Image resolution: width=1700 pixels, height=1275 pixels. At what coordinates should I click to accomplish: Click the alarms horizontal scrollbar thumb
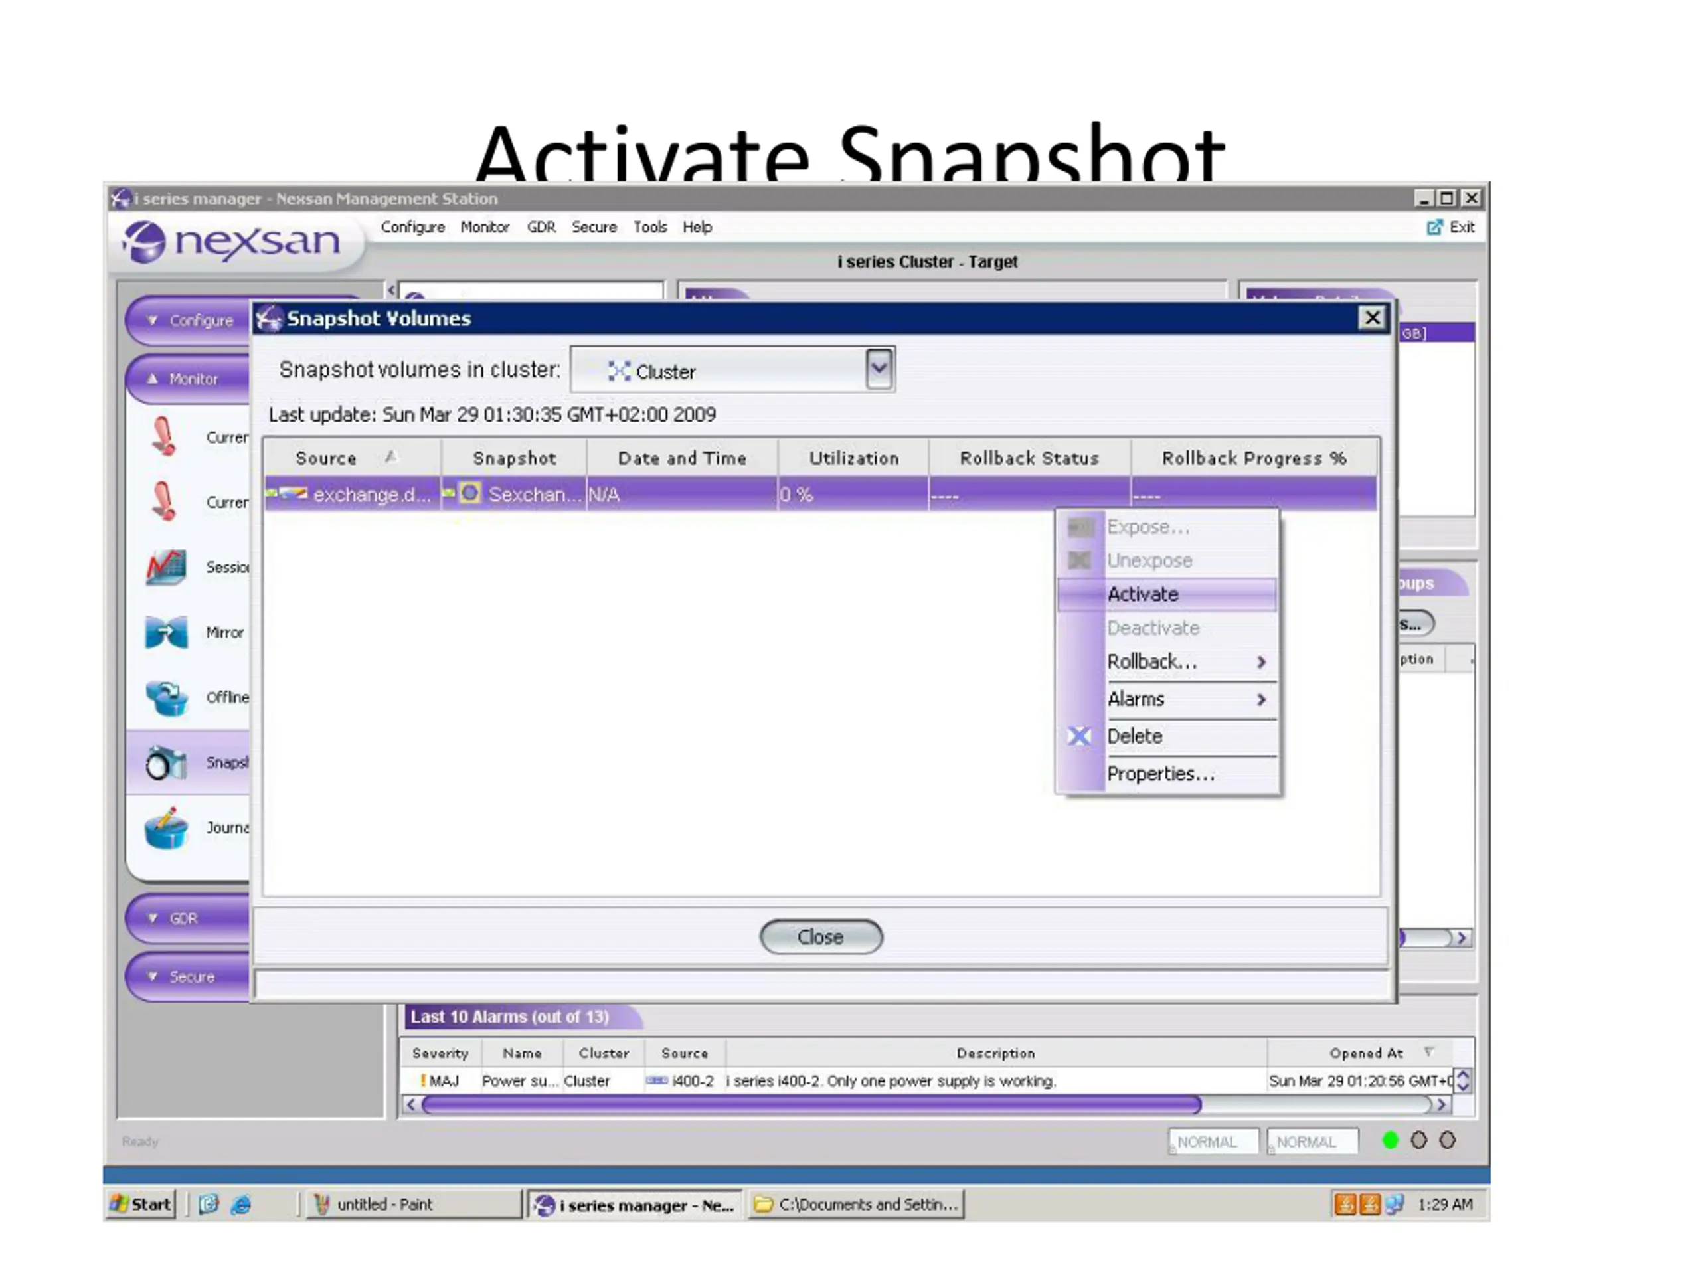(x=811, y=1105)
